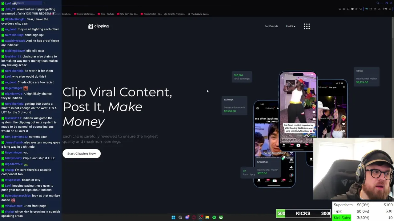Open Spotify from the taskbar
This screenshot has width=394, height=221.
coord(214,217)
